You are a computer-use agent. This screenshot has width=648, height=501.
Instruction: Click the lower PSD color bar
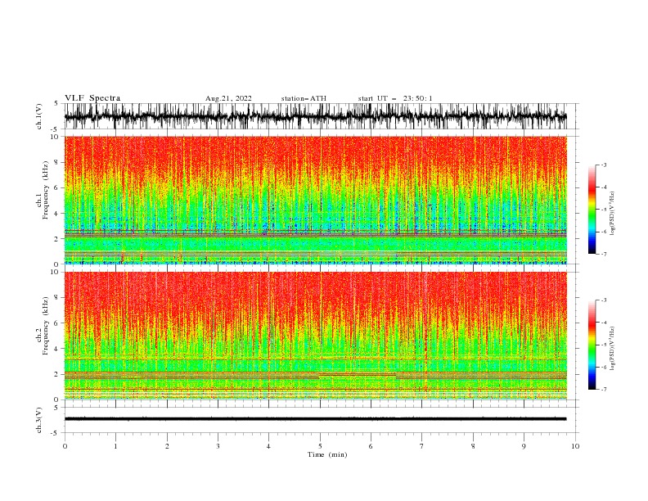[592, 345]
